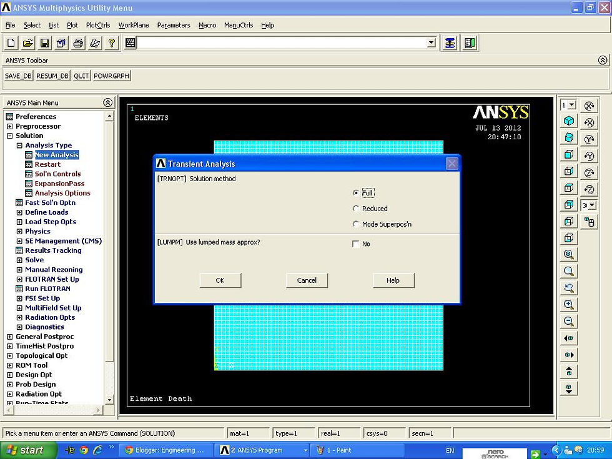Collapse the Analysis Type node
Image resolution: width=612 pixels, height=459 pixels.
(19, 145)
